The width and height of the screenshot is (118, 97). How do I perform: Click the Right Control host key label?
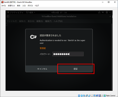click(111, 95)
